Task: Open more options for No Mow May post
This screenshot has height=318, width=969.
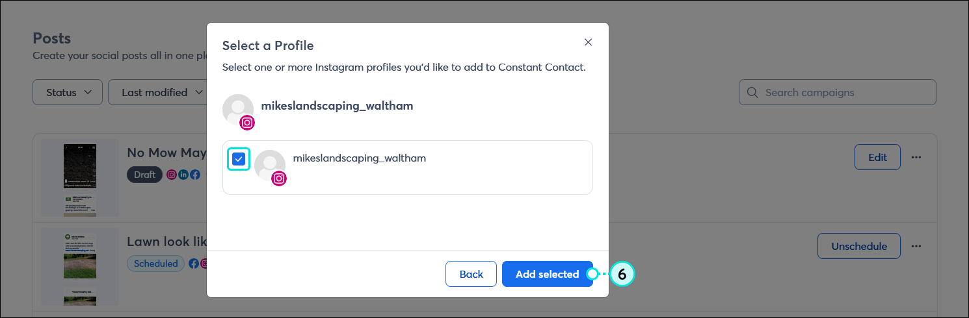Action: (x=916, y=157)
